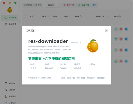Open the 获取资源 sidebar item
Image resolution: width=133 pixels, height=104 pixels.
(10, 18)
